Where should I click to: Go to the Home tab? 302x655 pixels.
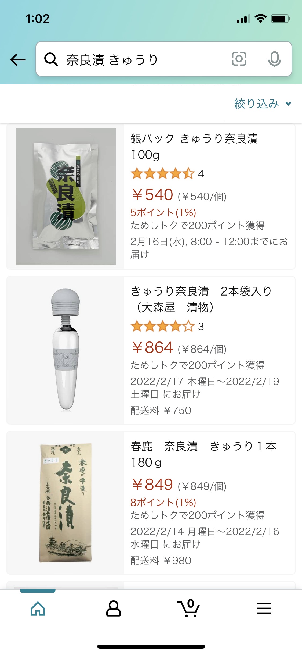tap(38, 608)
